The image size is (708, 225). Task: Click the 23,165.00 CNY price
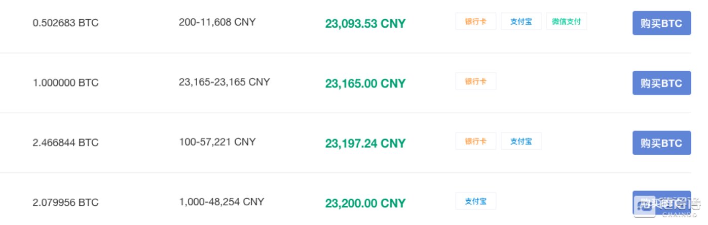point(365,83)
